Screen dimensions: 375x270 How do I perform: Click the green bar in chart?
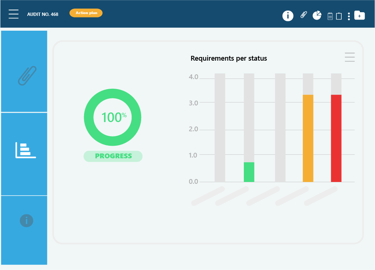tap(249, 172)
